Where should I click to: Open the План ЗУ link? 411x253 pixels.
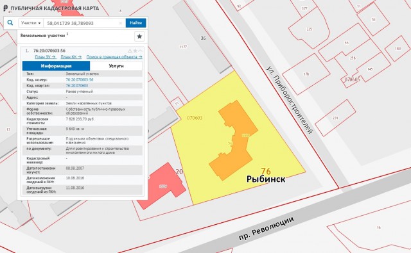pyautogui.click(x=46, y=57)
